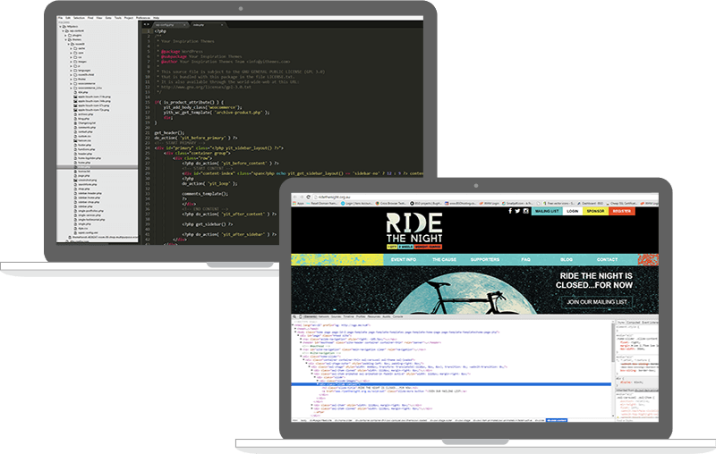Switch to the Sources tab in DevTools

337,316
